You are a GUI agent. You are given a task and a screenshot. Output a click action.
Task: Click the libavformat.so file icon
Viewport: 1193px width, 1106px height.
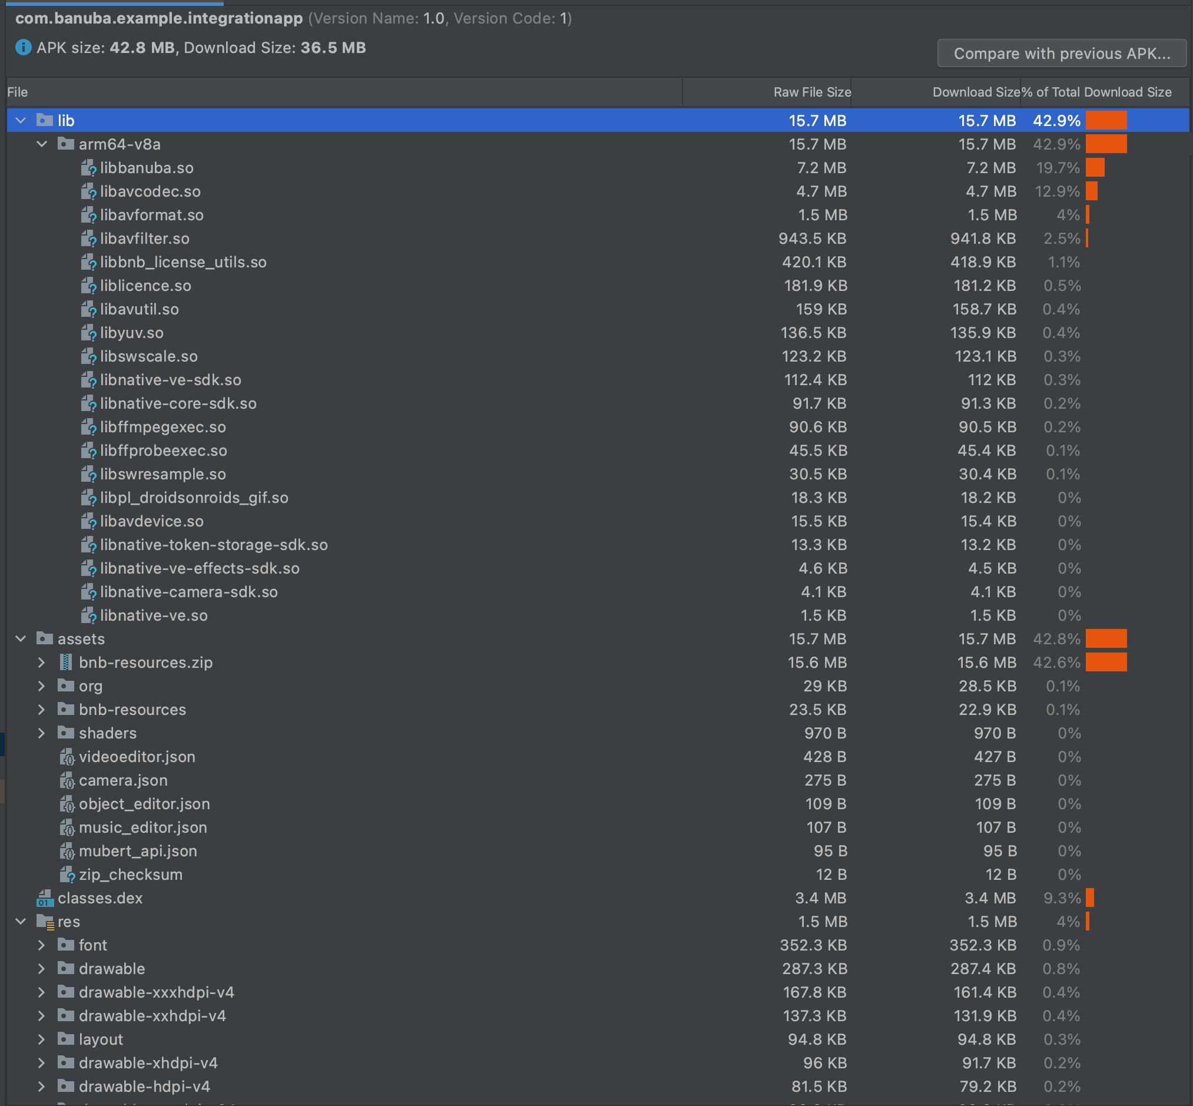click(x=88, y=215)
